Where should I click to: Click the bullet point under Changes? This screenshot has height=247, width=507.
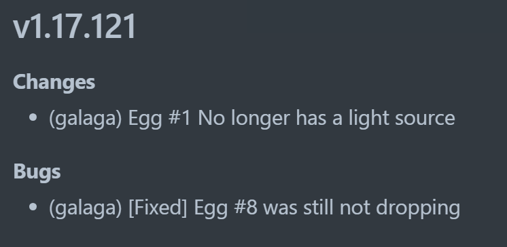pos(33,118)
